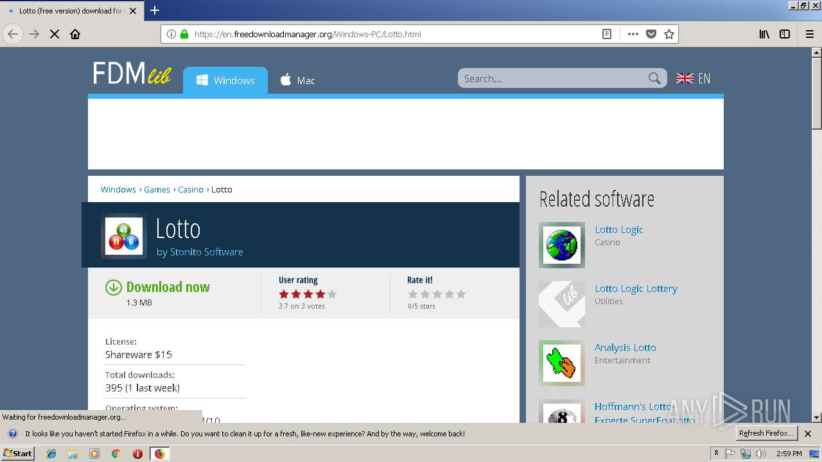822x462 pixels.
Task: Open the Lotto Logic globe thumbnail
Action: click(562, 245)
